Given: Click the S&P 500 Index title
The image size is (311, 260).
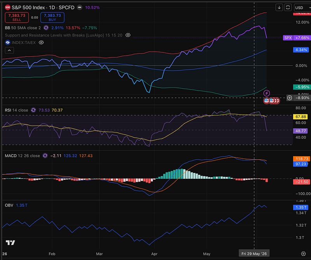Looking at the screenshot, I should (x=28, y=7).
